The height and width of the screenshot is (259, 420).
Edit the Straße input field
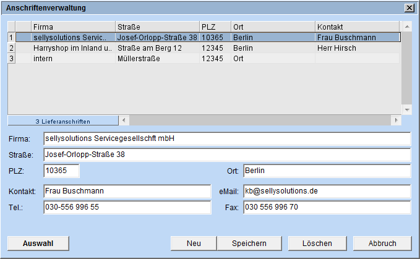pos(227,155)
